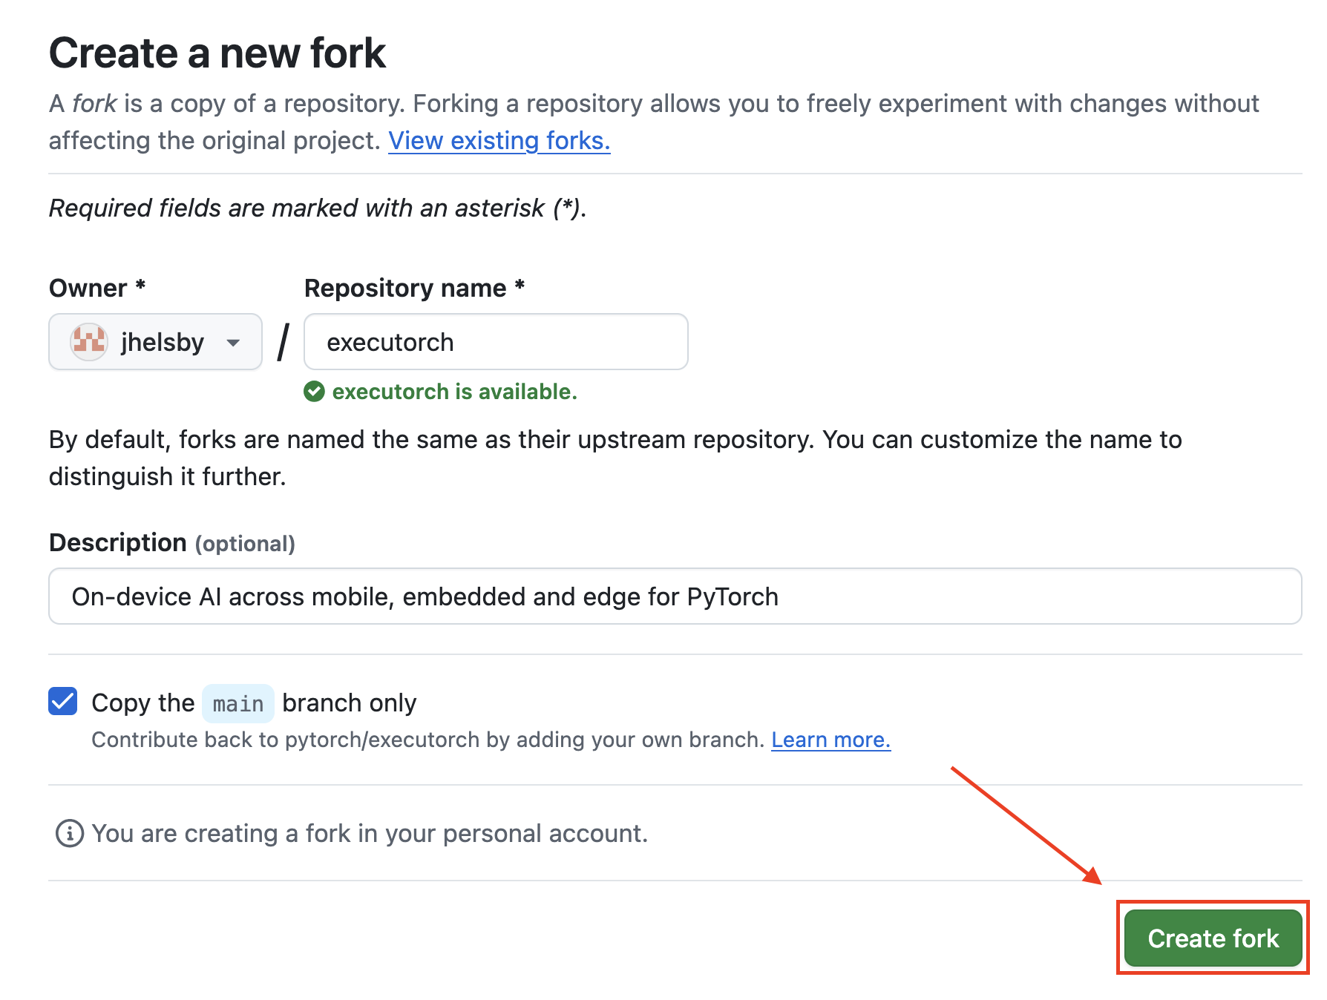Click the info icon near personal account notice
The image size is (1327, 1000).
[70, 834]
